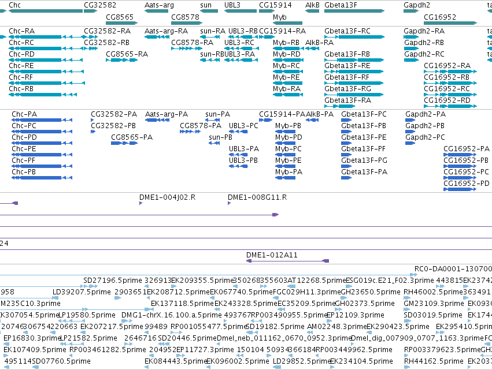Viewport: 492px width, 370px height.
Task: Click the sun-RA transcript
Action: [x=210, y=37]
